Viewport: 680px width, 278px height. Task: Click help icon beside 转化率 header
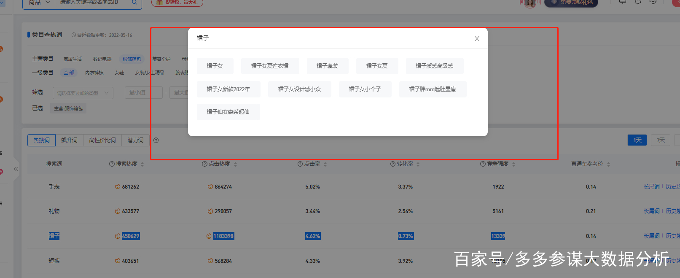point(392,164)
